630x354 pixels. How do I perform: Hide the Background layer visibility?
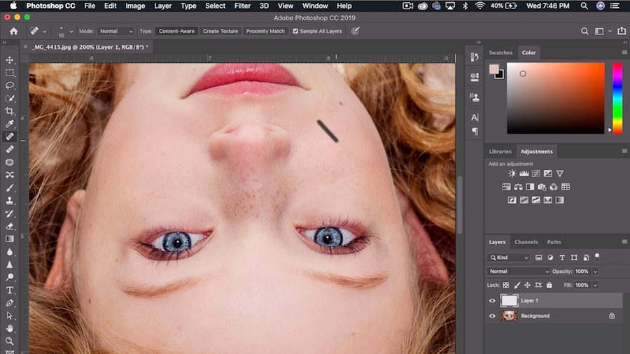click(492, 316)
